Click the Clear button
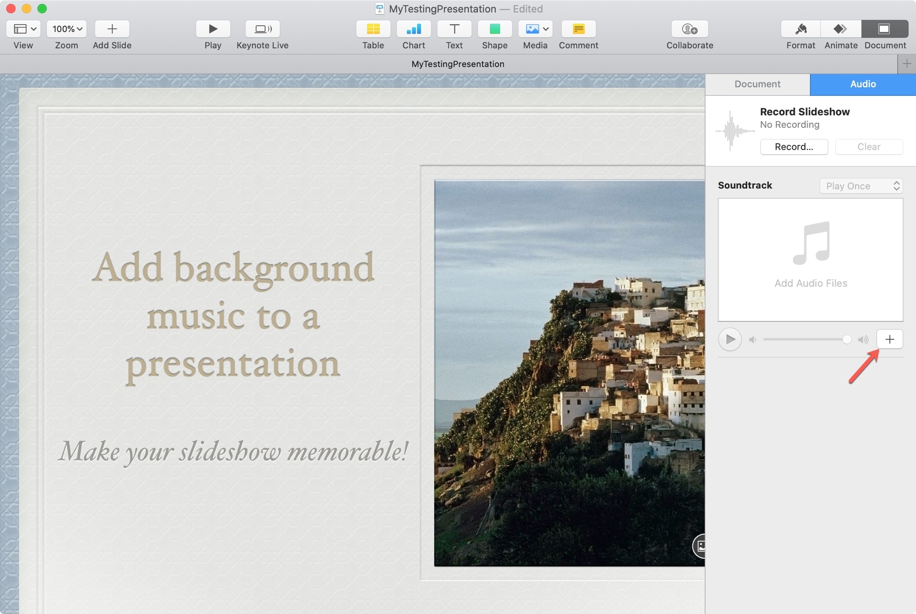The image size is (916, 614). [869, 147]
